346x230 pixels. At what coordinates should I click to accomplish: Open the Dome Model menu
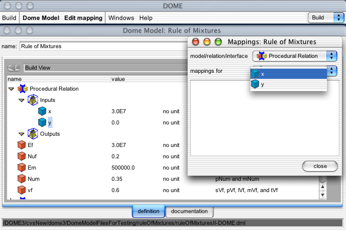point(41,18)
